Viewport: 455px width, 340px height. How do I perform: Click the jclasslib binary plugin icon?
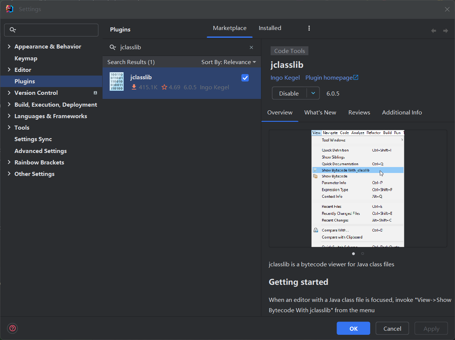[117, 82]
